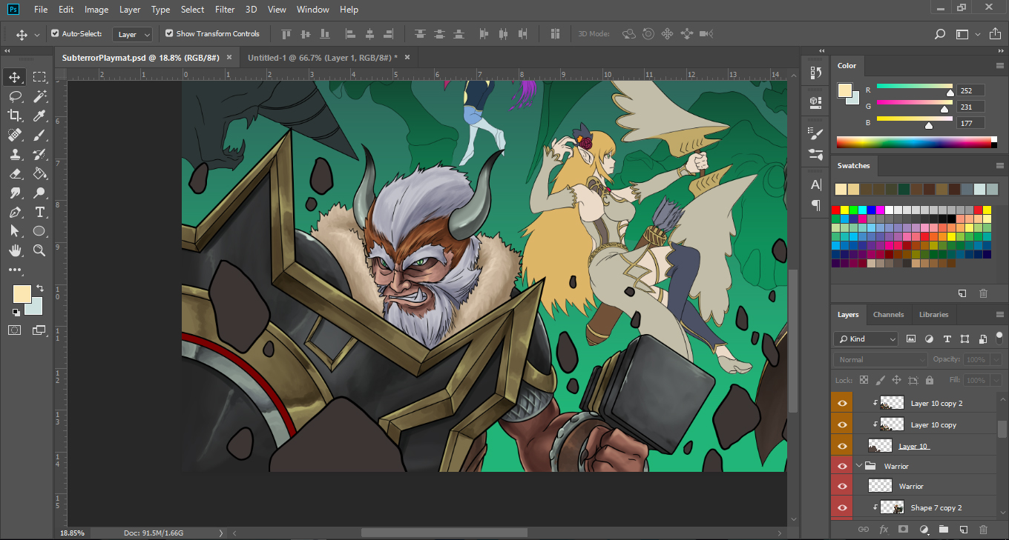
Task: Select the Dodge tool
Action: tap(40, 193)
